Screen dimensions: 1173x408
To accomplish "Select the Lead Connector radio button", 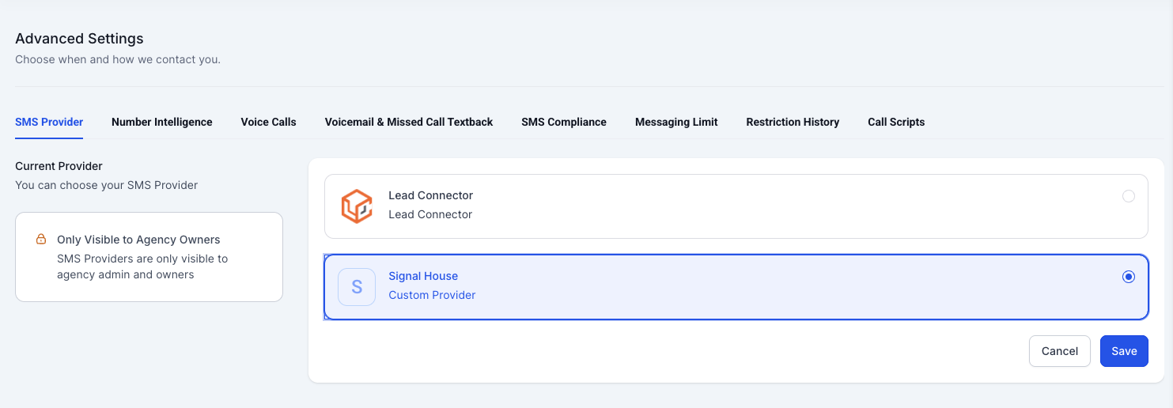I will coord(1129,196).
